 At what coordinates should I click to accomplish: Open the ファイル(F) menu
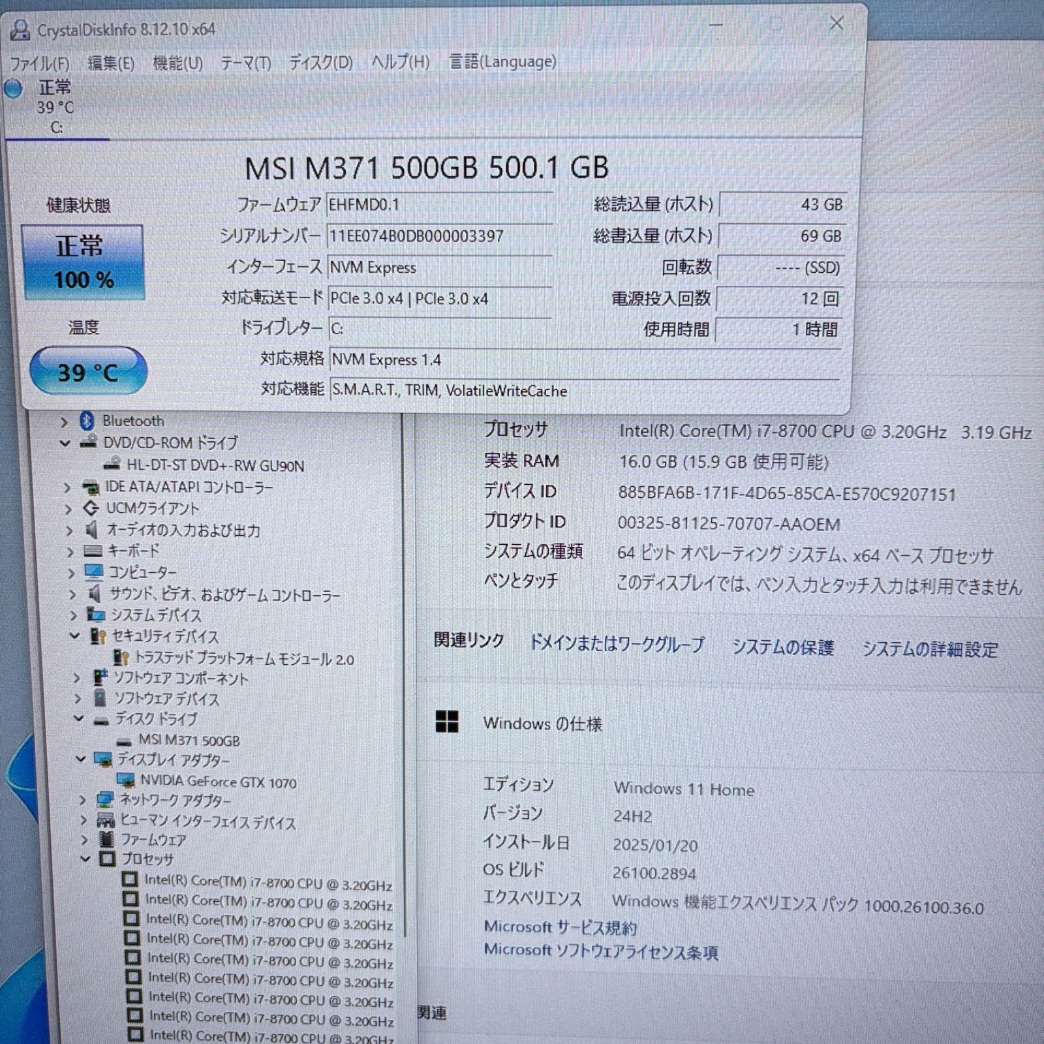pyautogui.click(x=39, y=63)
